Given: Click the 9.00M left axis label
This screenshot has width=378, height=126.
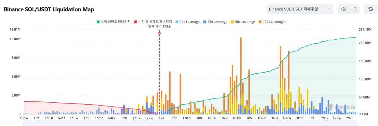Looking at the screenshot, I should (16, 58).
